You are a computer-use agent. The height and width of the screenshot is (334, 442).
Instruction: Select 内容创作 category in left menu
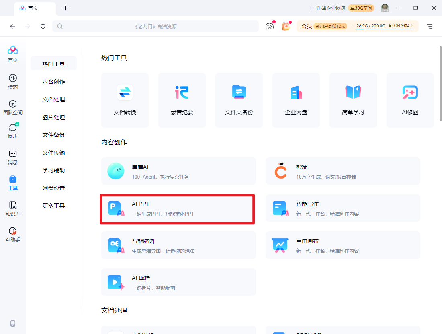(x=53, y=82)
